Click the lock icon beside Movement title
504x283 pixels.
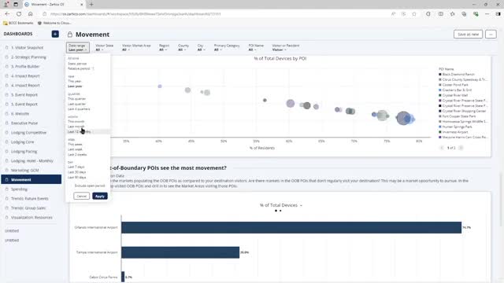[70, 35]
